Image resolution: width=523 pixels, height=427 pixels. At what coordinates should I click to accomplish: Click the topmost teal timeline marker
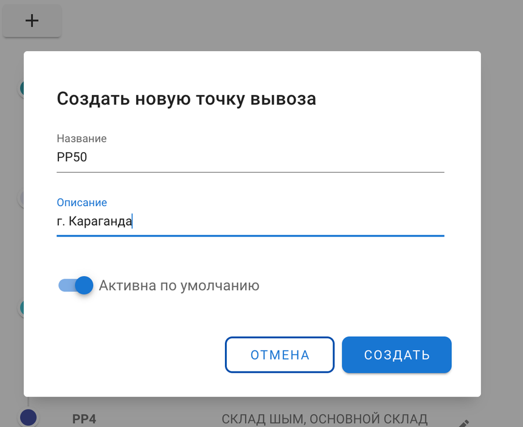(22, 88)
